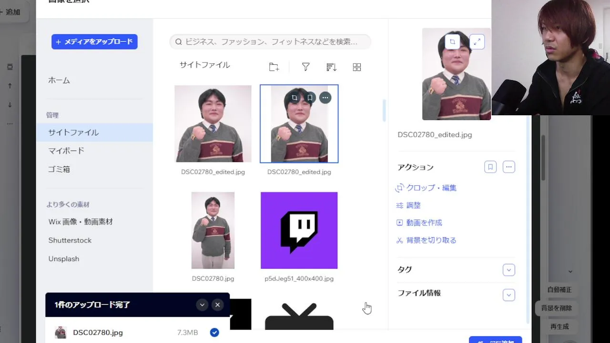610x343 pixels.
Task: Click the file name DSC02780_edited.jpg in details
Action: coord(435,135)
